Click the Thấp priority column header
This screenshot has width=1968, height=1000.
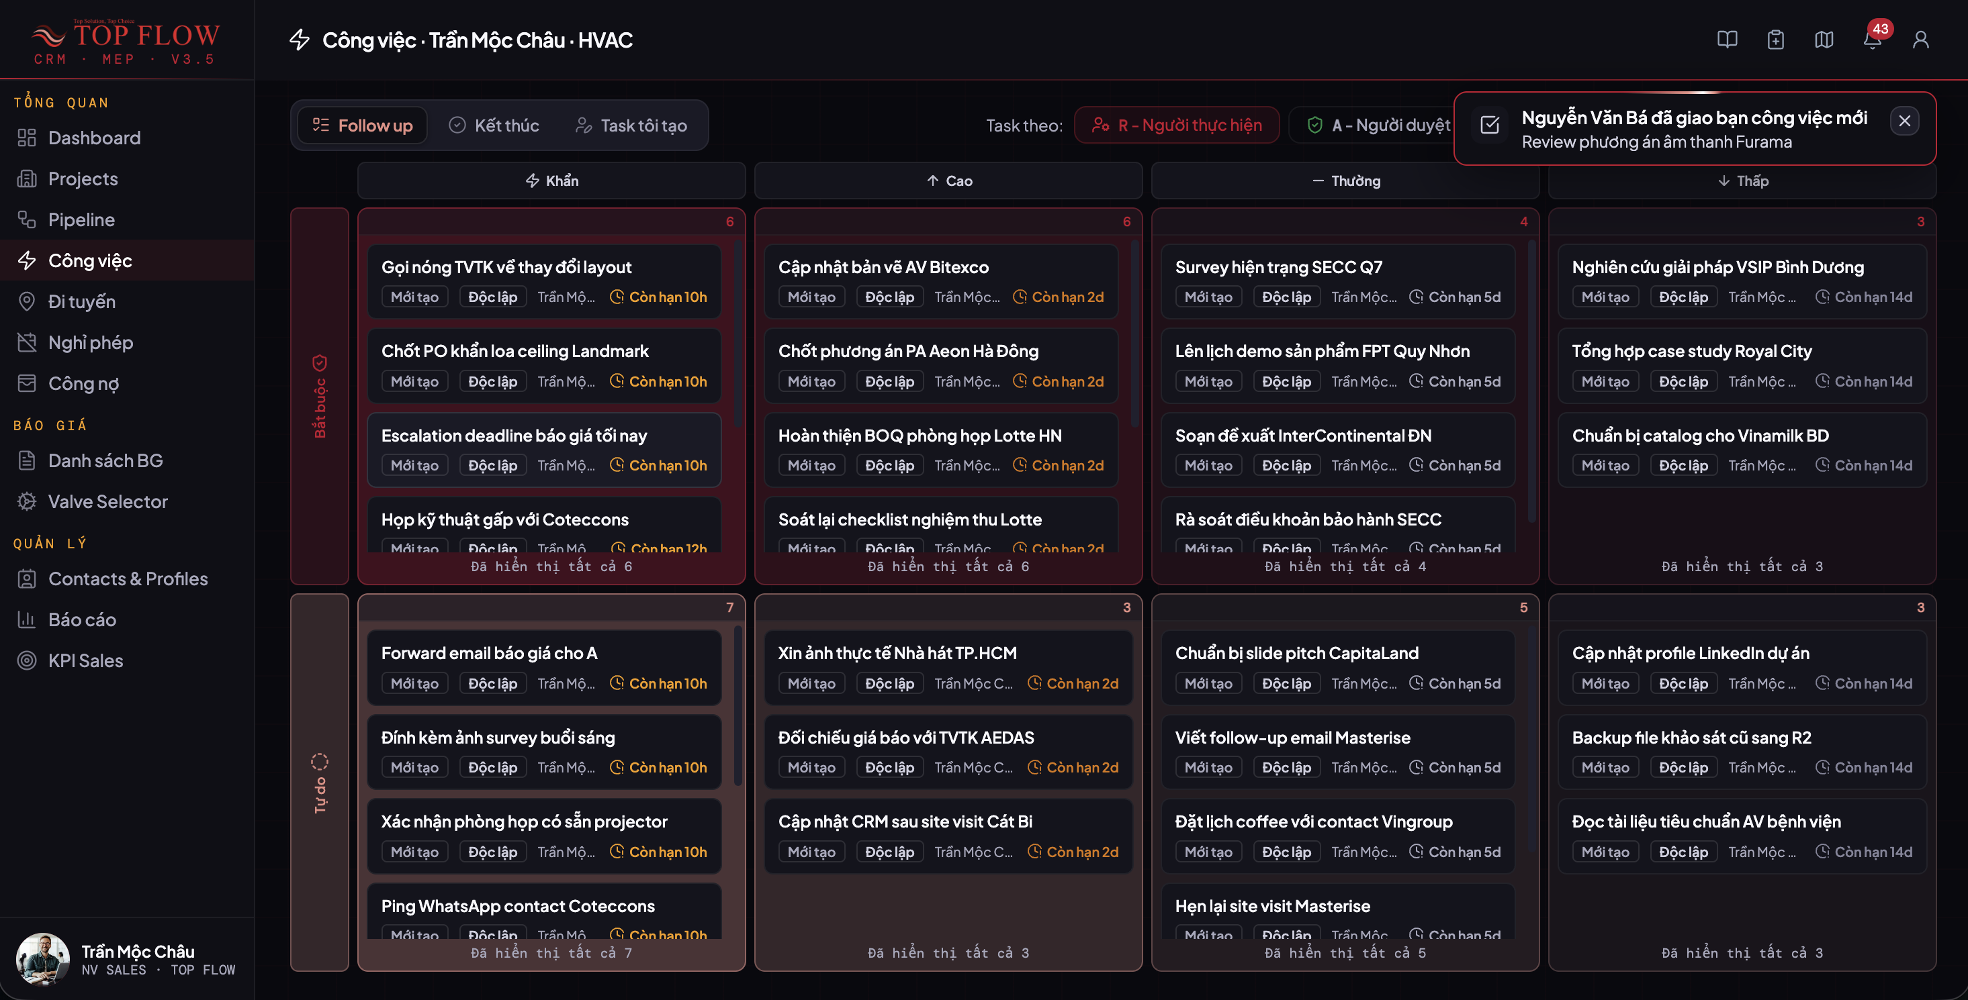[1742, 181]
